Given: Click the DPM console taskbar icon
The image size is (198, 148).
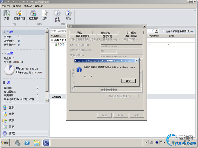Looking at the screenshot, I should [46, 143].
